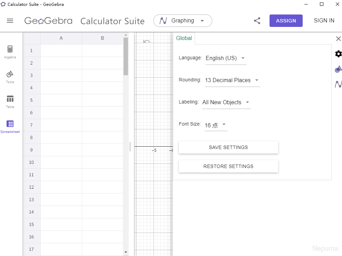Select the Spreadsheet view icon
The width and height of the screenshot is (342, 256).
coord(10,126)
